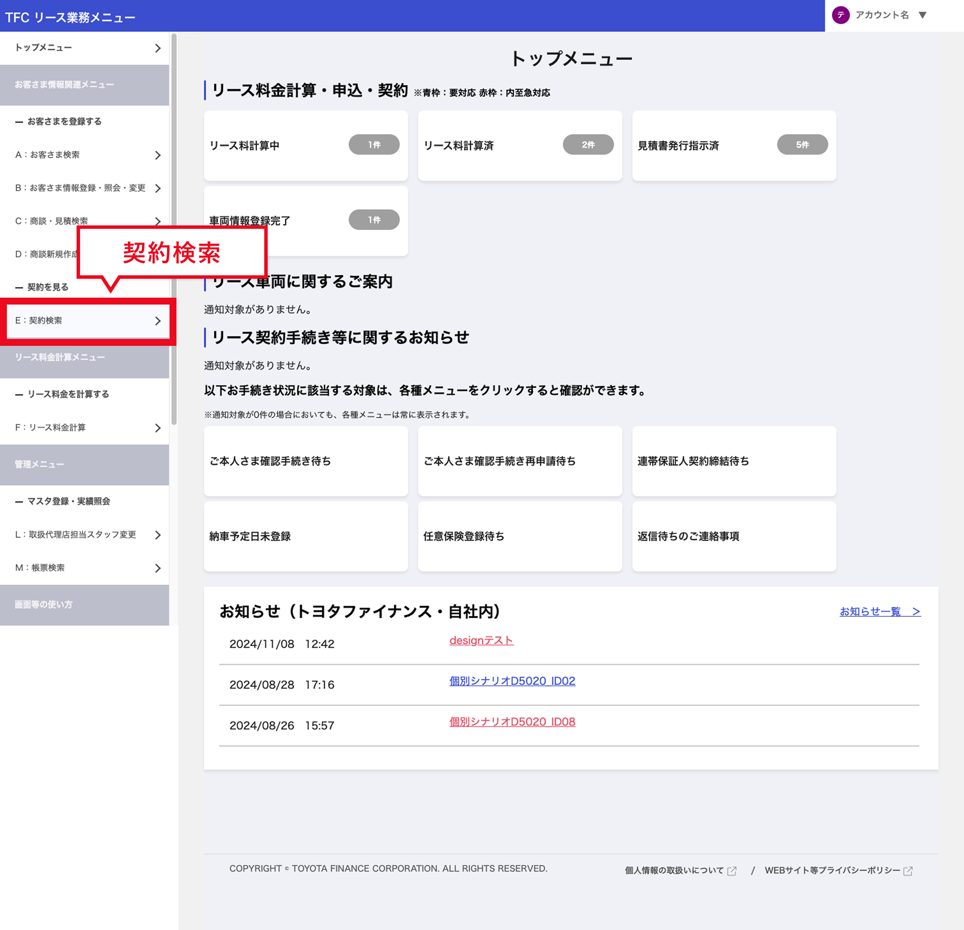Open 納車予定日未登録 card
The height and width of the screenshot is (930, 964).
[x=306, y=536]
